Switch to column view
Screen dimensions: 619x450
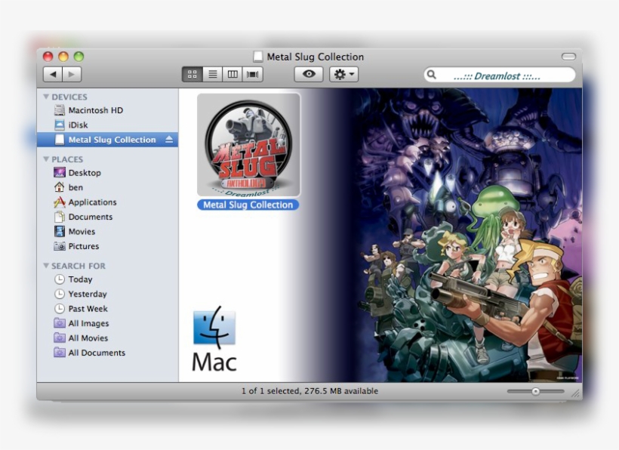pyautogui.click(x=233, y=74)
